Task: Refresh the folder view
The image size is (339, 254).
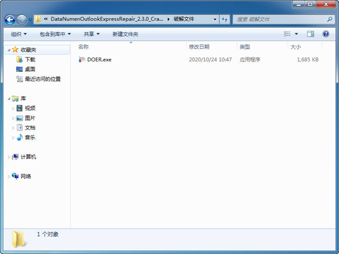Action: click(224, 19)
